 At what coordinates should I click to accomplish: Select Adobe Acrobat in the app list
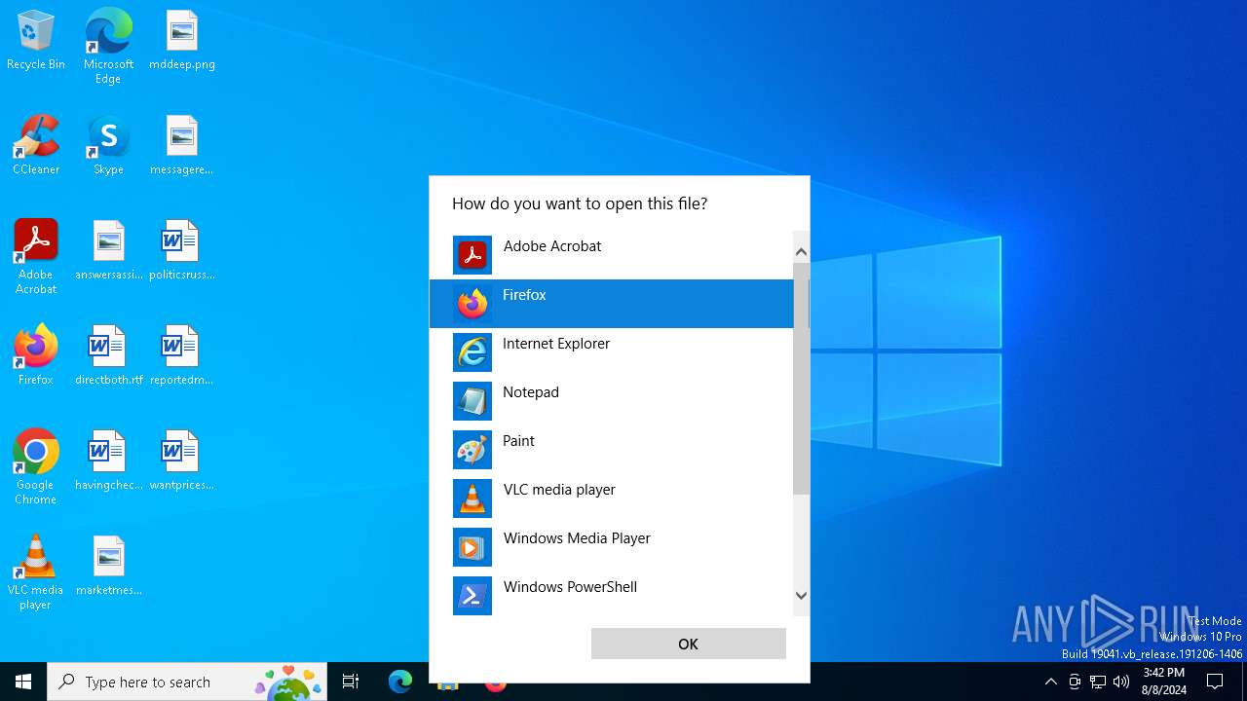[x=612, y=255]
